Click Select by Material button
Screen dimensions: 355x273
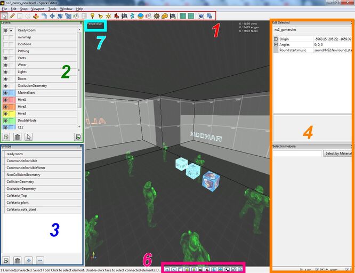(338, 154)
